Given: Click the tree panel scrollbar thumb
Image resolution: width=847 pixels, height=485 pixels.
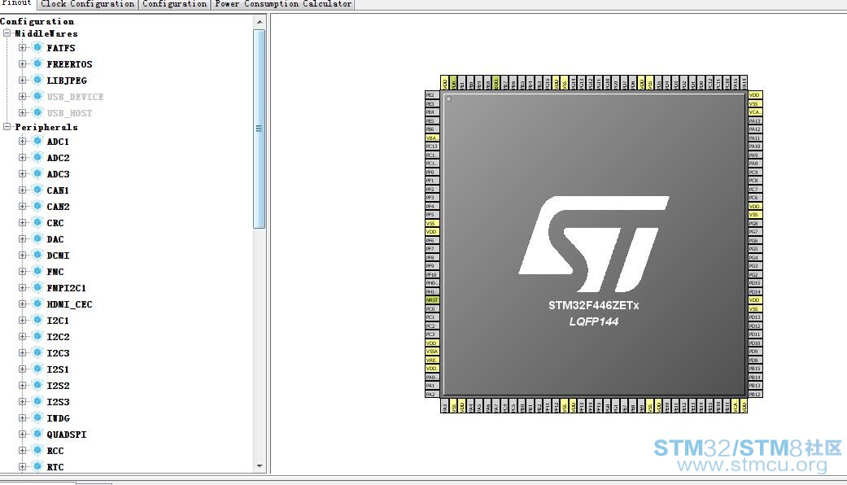Looking at the screenshot, I should coord(260,129).
